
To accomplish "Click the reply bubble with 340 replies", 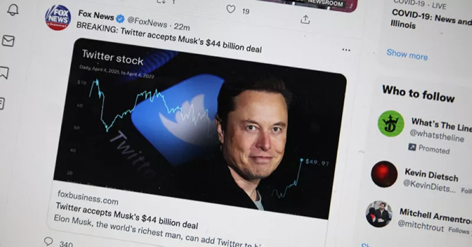I will coord(48,241).
